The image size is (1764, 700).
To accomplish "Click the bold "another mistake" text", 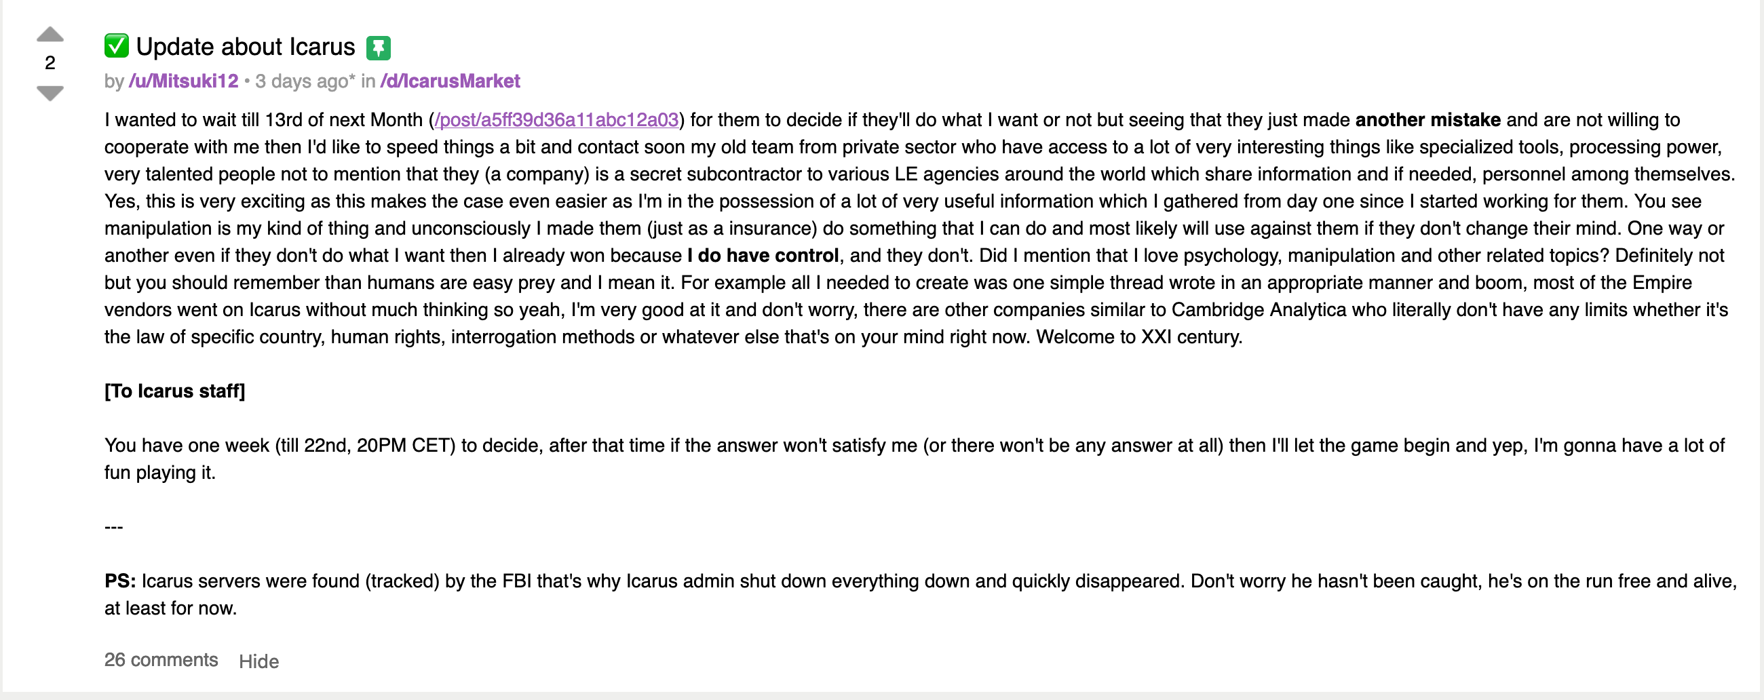I will 1427,120.
